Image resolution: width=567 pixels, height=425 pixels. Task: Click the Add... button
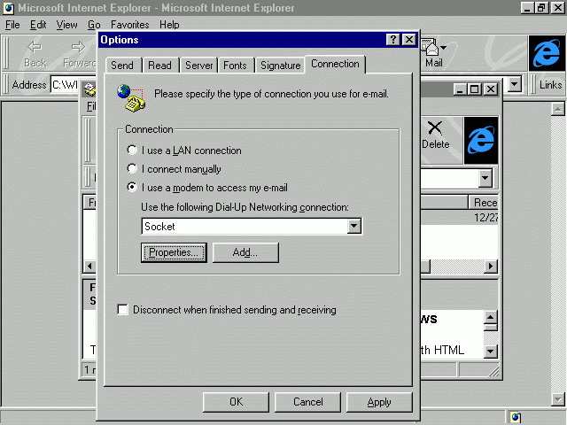[x=245, y=252]
